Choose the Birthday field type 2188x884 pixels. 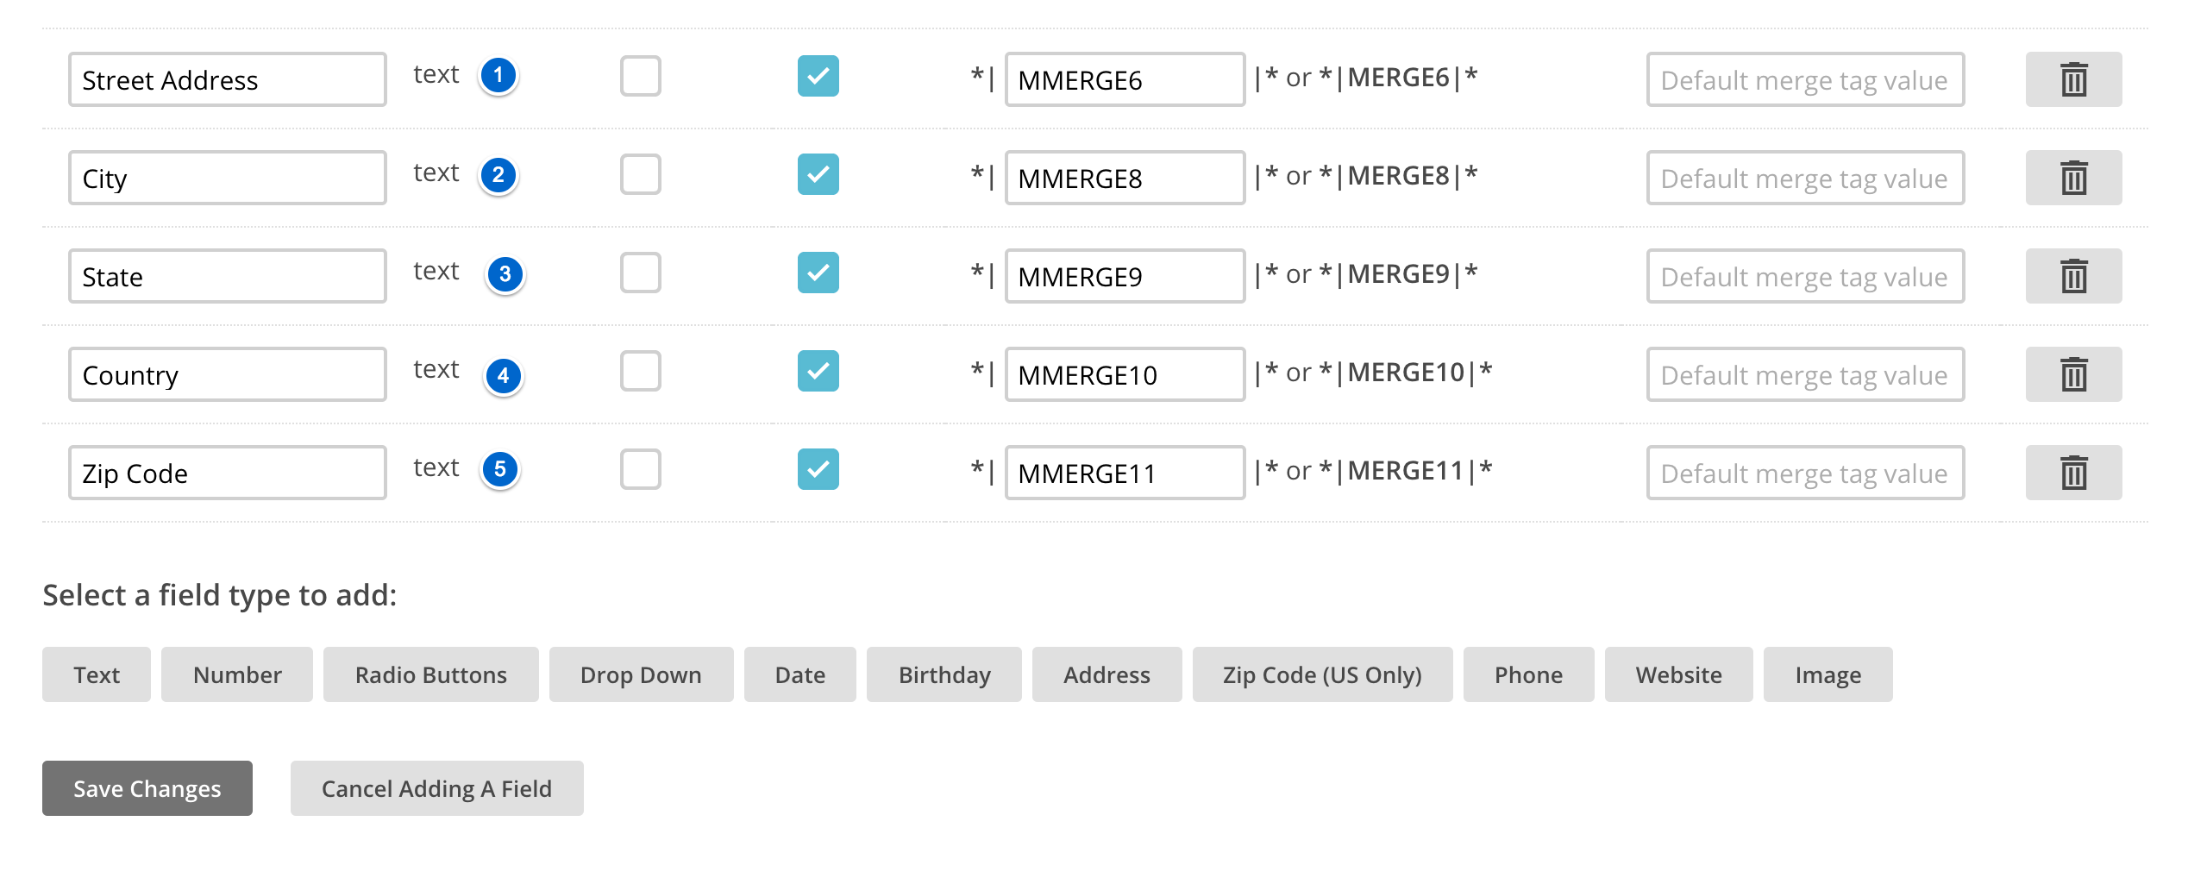coord(944,674)
